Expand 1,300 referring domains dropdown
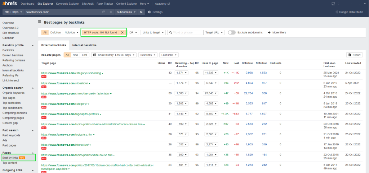This screenshot has width=369, height=173. coord(182,93)
